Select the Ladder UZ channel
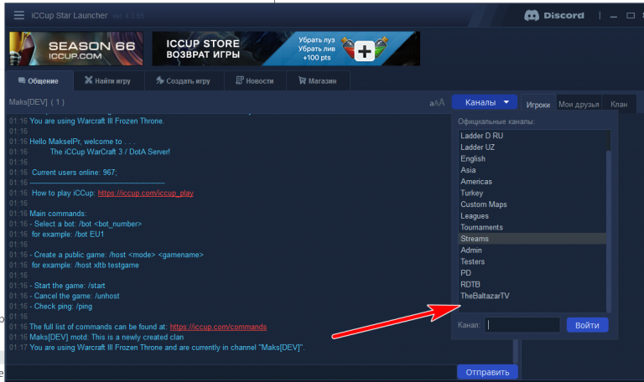 pos(532,147)
